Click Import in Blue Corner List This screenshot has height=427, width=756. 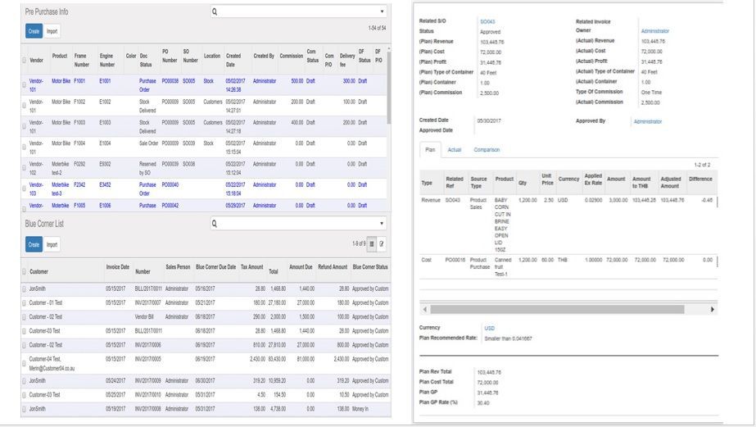pos(52,244)
